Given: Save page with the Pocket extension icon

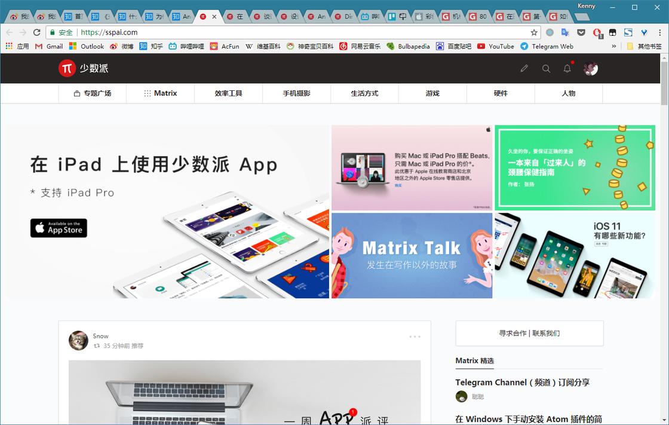Looking at the screenshot, I should [581, 32].
